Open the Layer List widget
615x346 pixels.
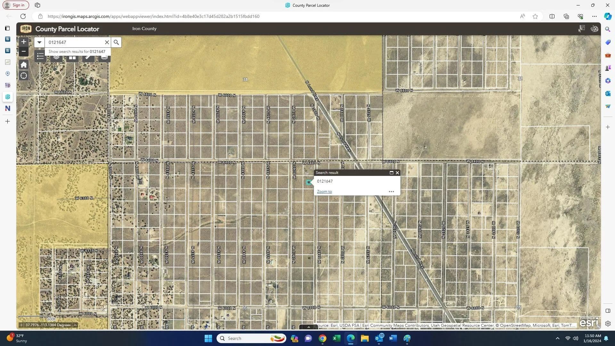56,58
